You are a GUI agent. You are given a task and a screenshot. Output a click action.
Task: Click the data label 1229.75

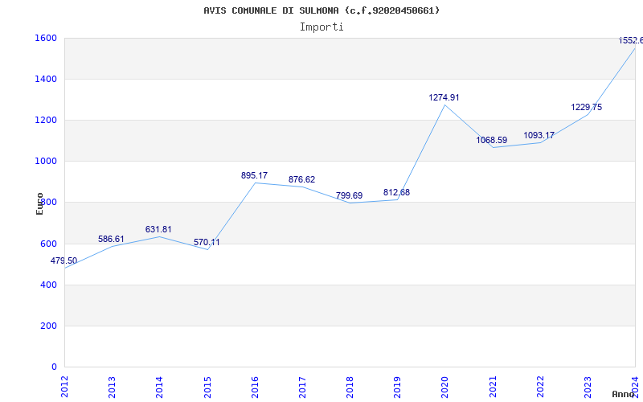[x=587, y=107]
